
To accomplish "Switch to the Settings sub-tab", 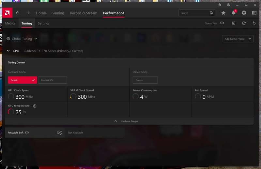I will point(44,23).
